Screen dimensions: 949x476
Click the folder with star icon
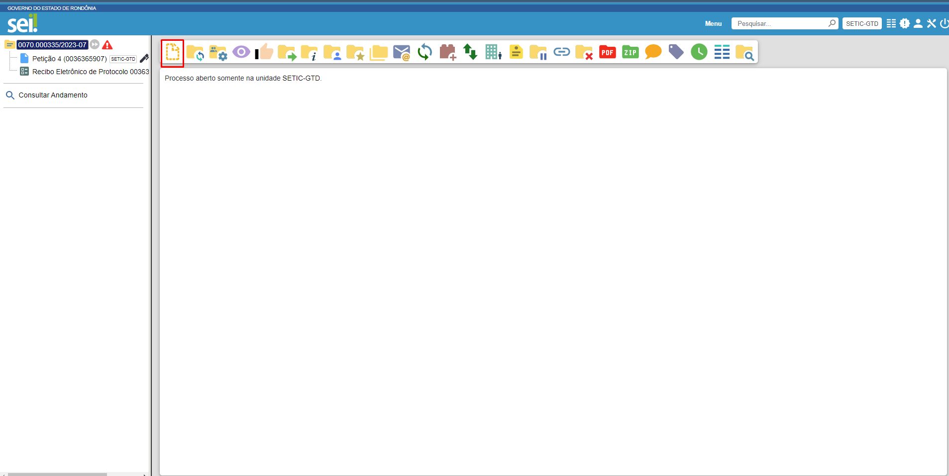click(355, 52)
